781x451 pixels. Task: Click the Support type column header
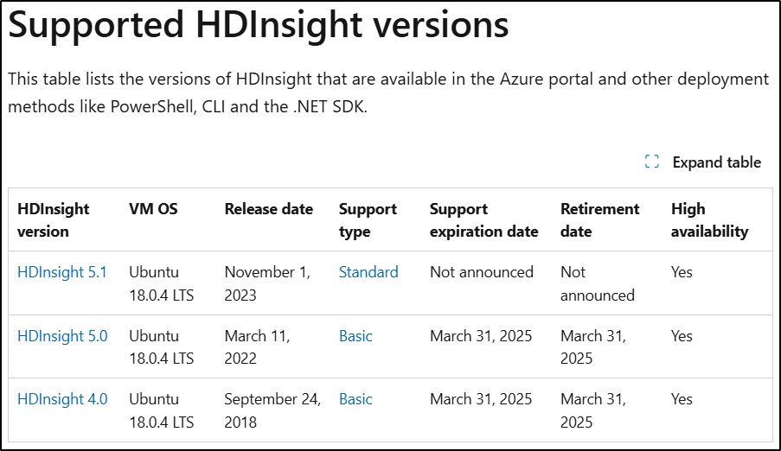pyautogui.click(x=368, y=220)
